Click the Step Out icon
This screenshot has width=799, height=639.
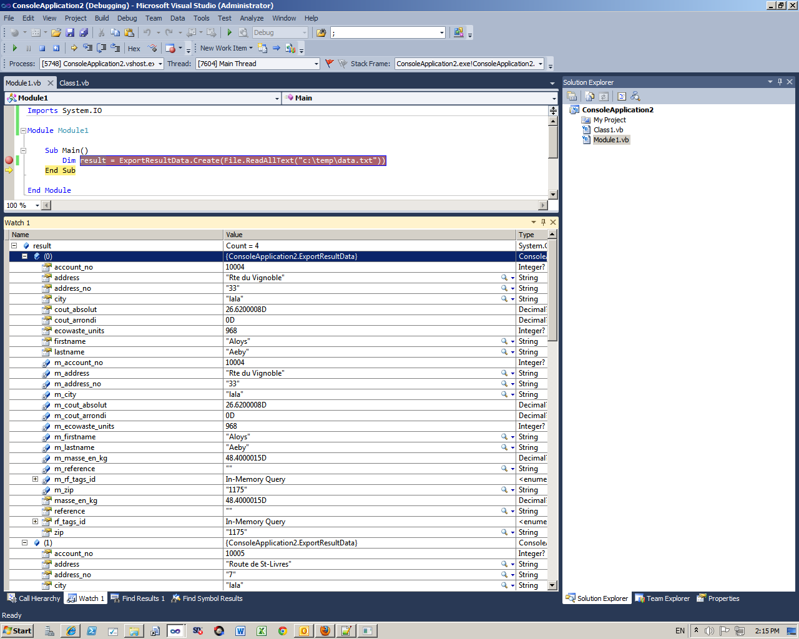tap(115, 48)
